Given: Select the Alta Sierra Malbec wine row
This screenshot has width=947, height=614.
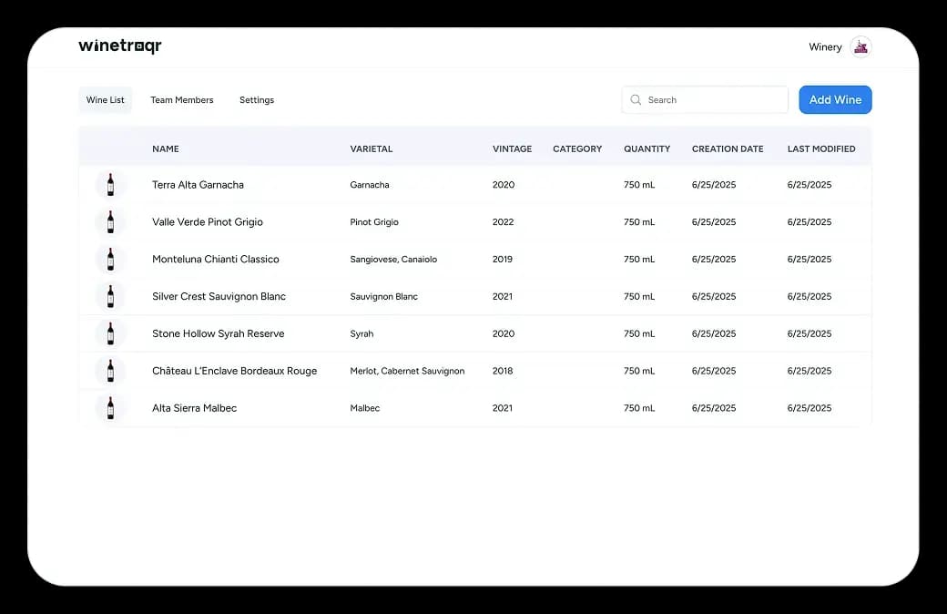Looking at the screenshot, I should tap(455, 408).
